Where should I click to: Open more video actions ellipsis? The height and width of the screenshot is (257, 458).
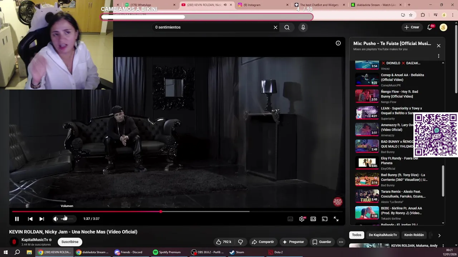[x=341, y=242]
